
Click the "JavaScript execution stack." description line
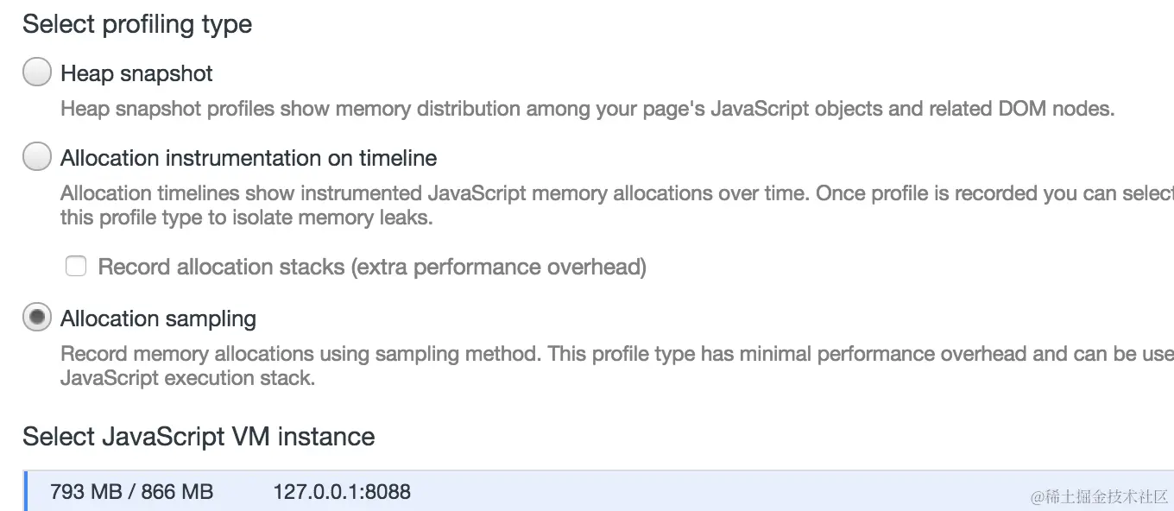point(187,378)
